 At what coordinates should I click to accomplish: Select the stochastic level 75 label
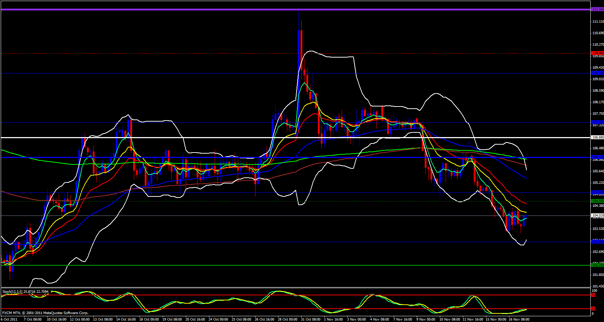click(x=593, y=295)
